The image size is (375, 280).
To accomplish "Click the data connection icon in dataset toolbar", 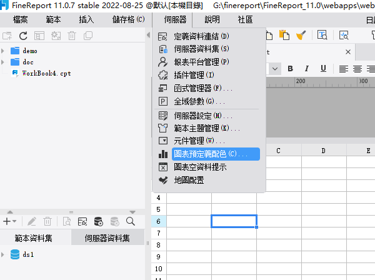I will [82, 221].
